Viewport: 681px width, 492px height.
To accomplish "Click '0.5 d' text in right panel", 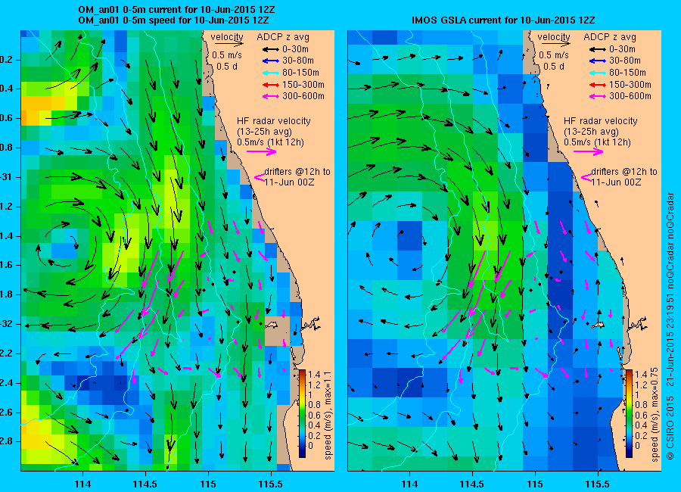I will tap(554, 67).
